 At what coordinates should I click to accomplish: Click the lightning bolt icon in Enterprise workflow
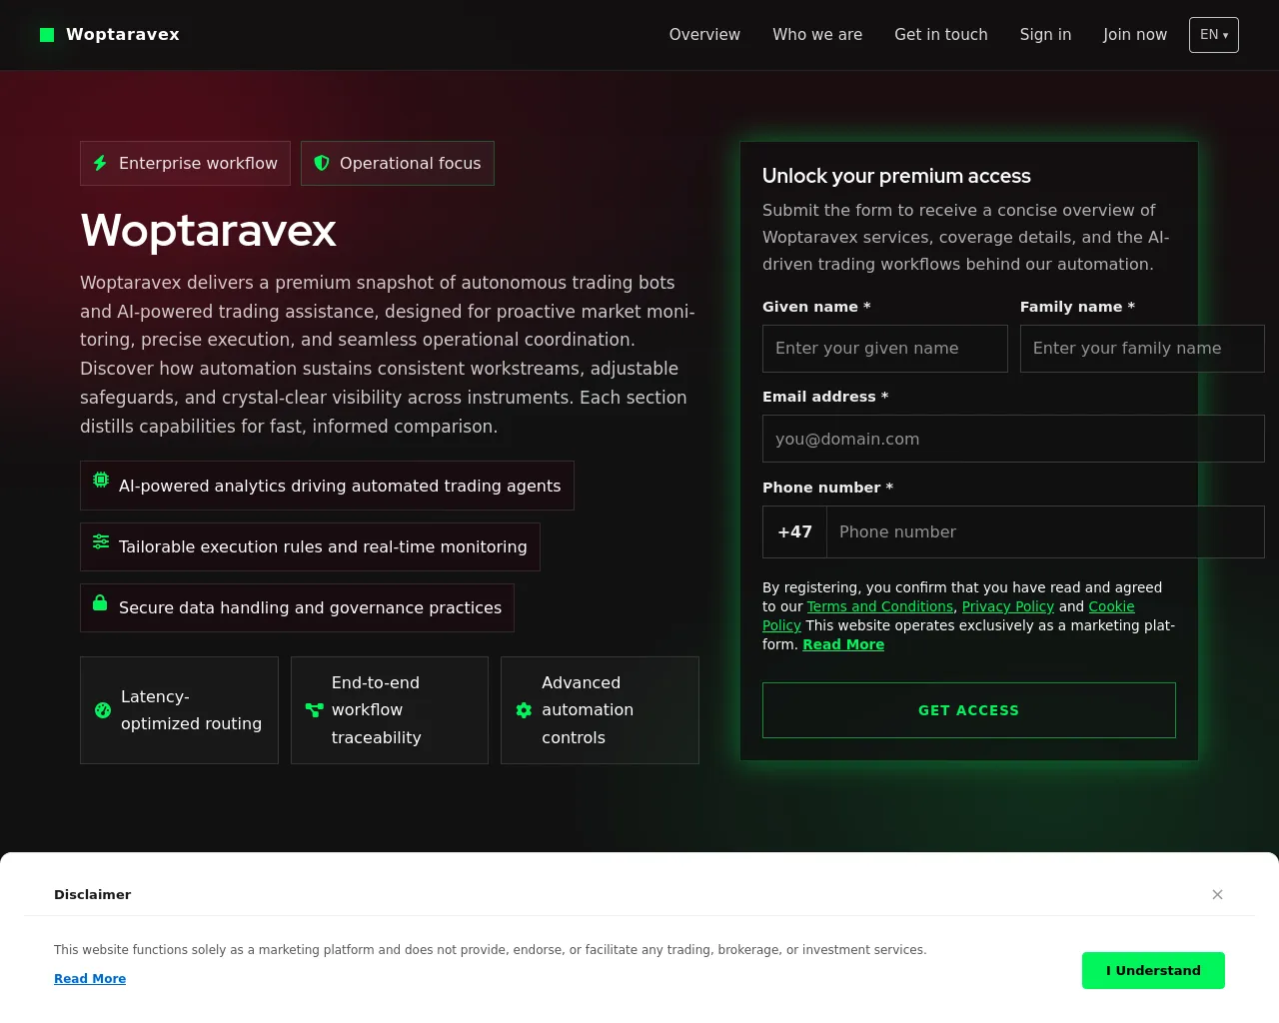pyautogui.click(x=100, y=163)
